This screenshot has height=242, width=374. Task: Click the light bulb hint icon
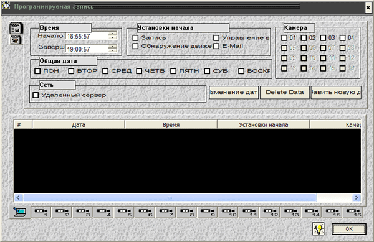[319, 229]
